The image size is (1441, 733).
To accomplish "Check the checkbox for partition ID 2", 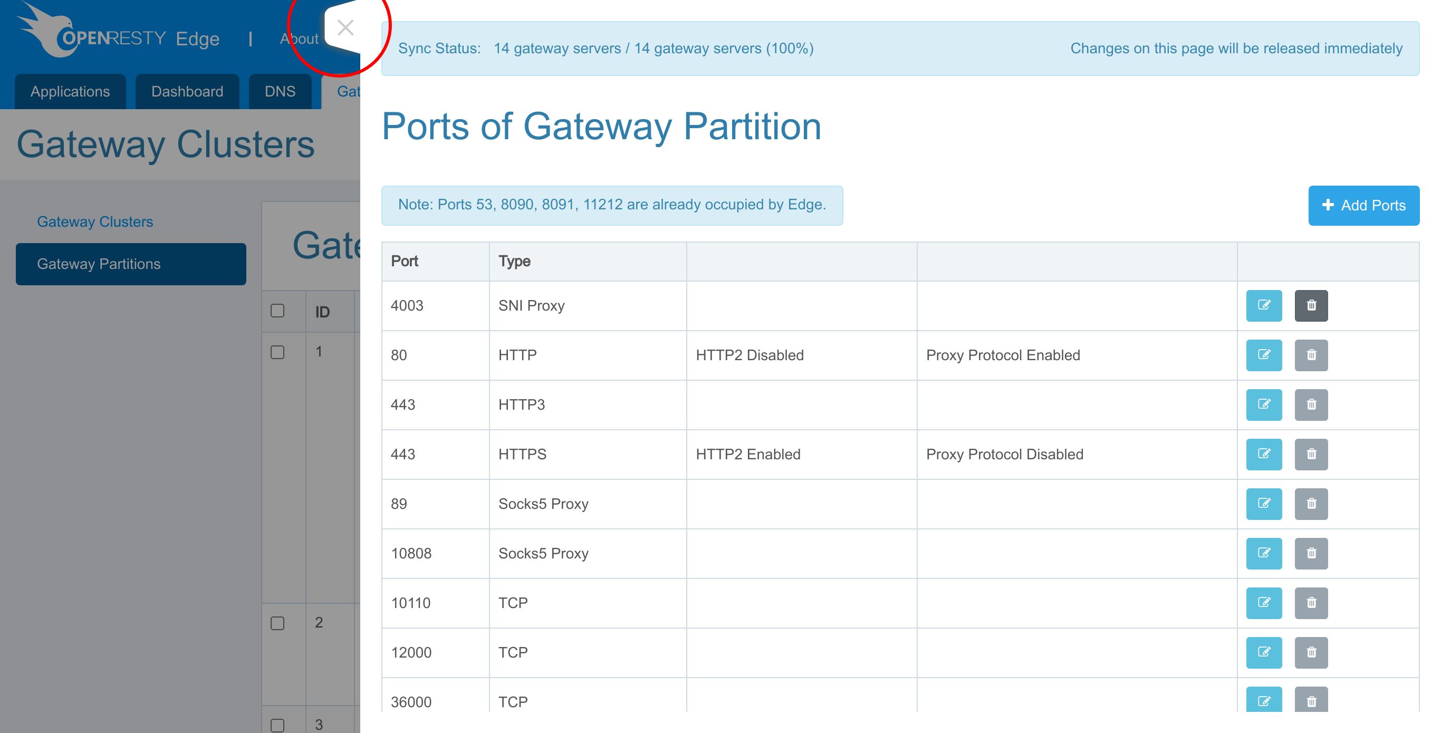I will [277, 623].
